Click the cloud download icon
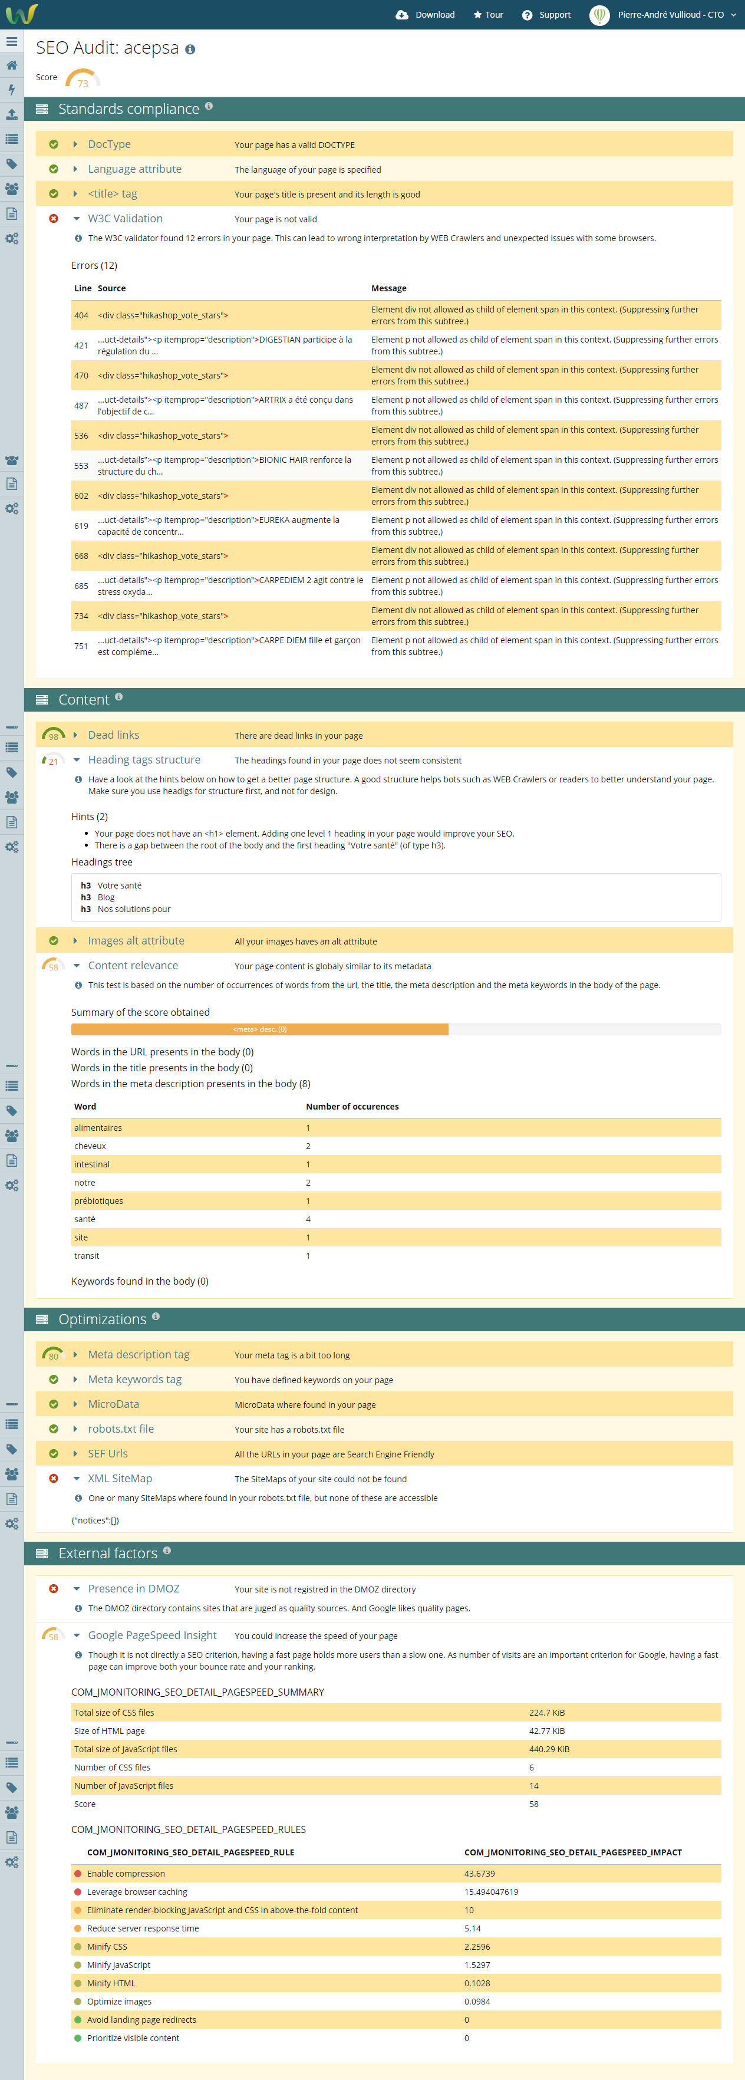Image resolution: width=745 pixels, height=2080 pixels. (401, 15)
